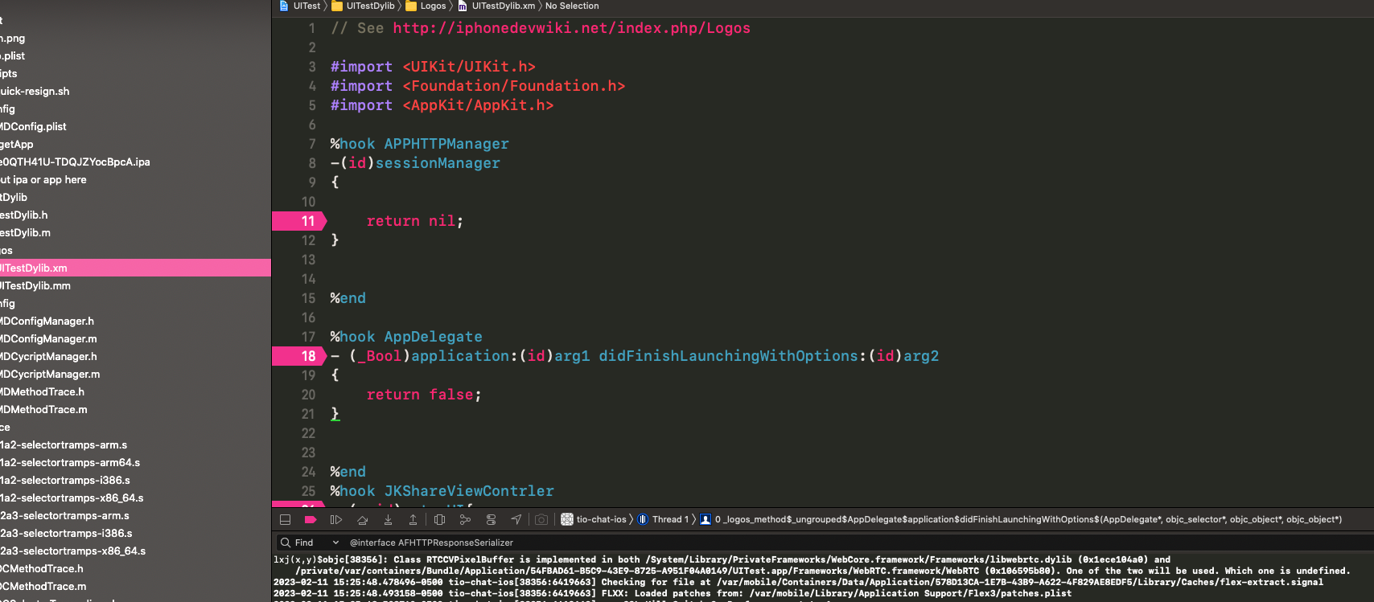Screen dimensions: 1374x602
Task: Open the Debug View Hierarchy icon
Action: (x=439, y=520)
